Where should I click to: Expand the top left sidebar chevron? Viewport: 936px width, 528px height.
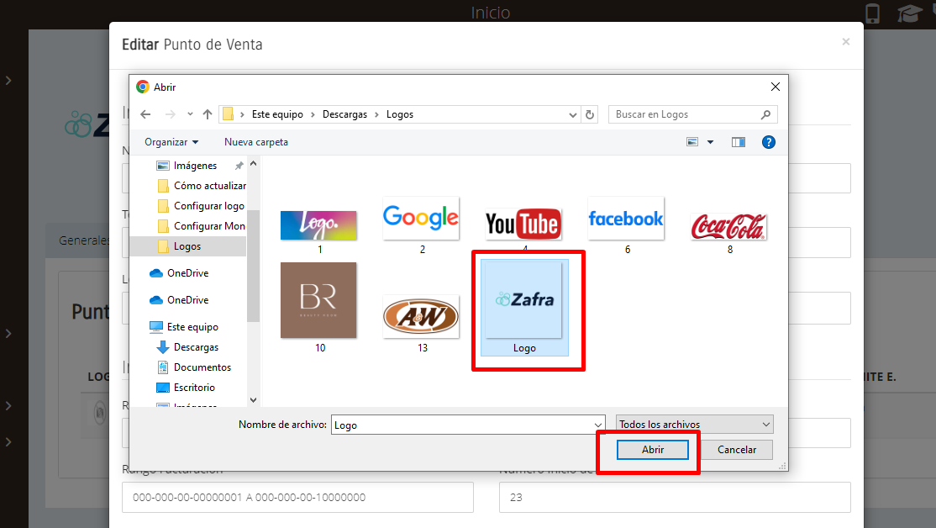pyautogui.click(x=8, y=80)
